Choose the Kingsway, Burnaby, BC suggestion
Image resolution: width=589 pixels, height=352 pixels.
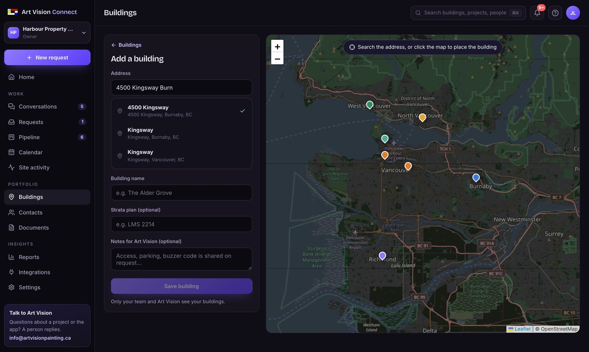click(181, 133)
